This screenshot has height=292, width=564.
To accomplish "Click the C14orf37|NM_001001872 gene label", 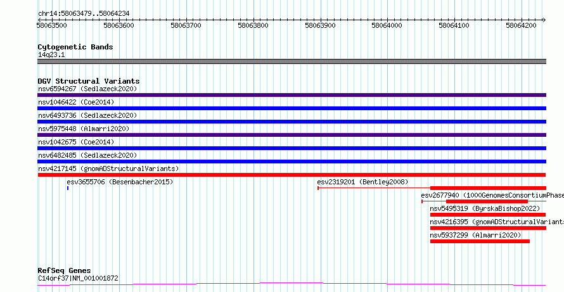I will [78, 278].
